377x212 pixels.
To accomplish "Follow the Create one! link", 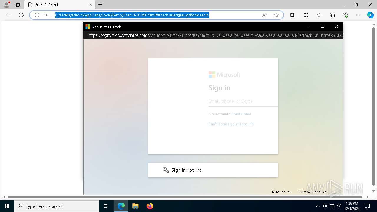I will coord(241,114).
